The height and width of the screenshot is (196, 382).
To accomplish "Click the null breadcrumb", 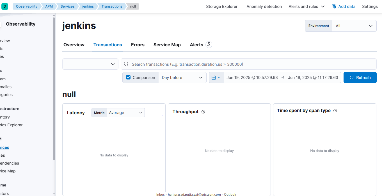I will 133,6.
